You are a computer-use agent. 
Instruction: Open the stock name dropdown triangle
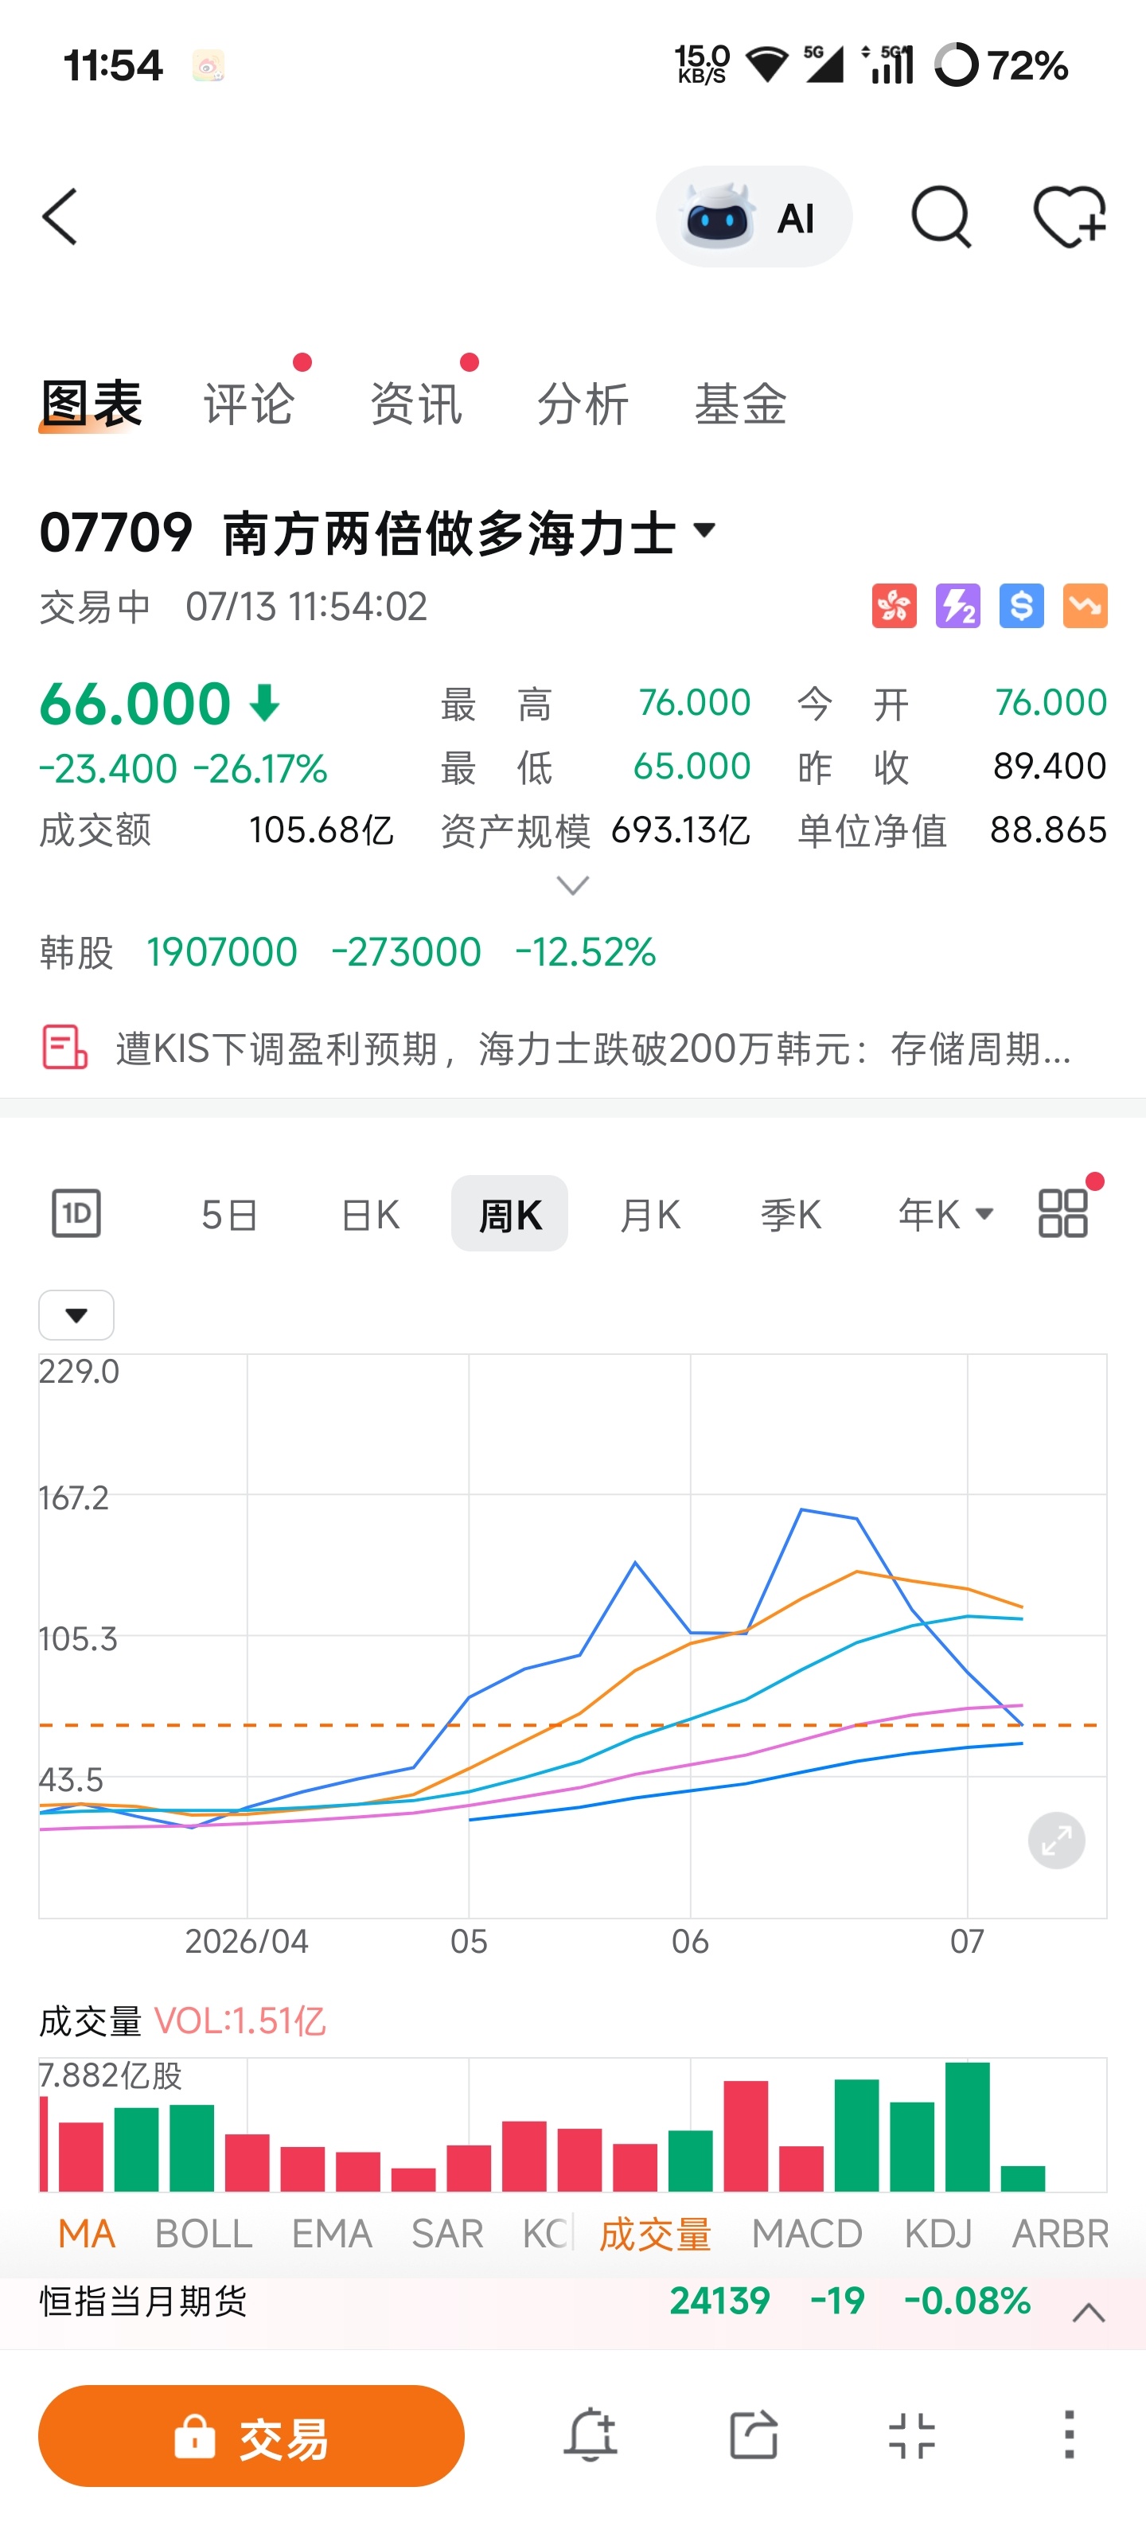point(704,531)
